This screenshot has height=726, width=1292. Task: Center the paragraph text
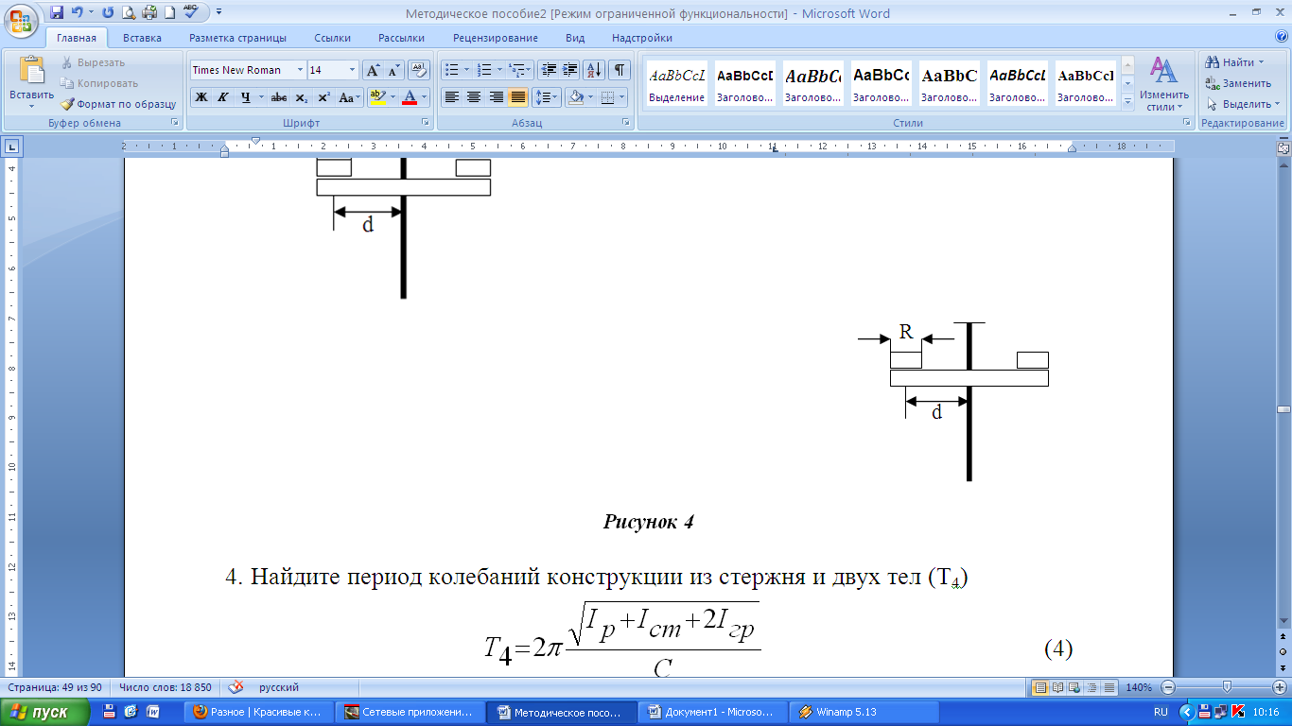coord(474,97)
